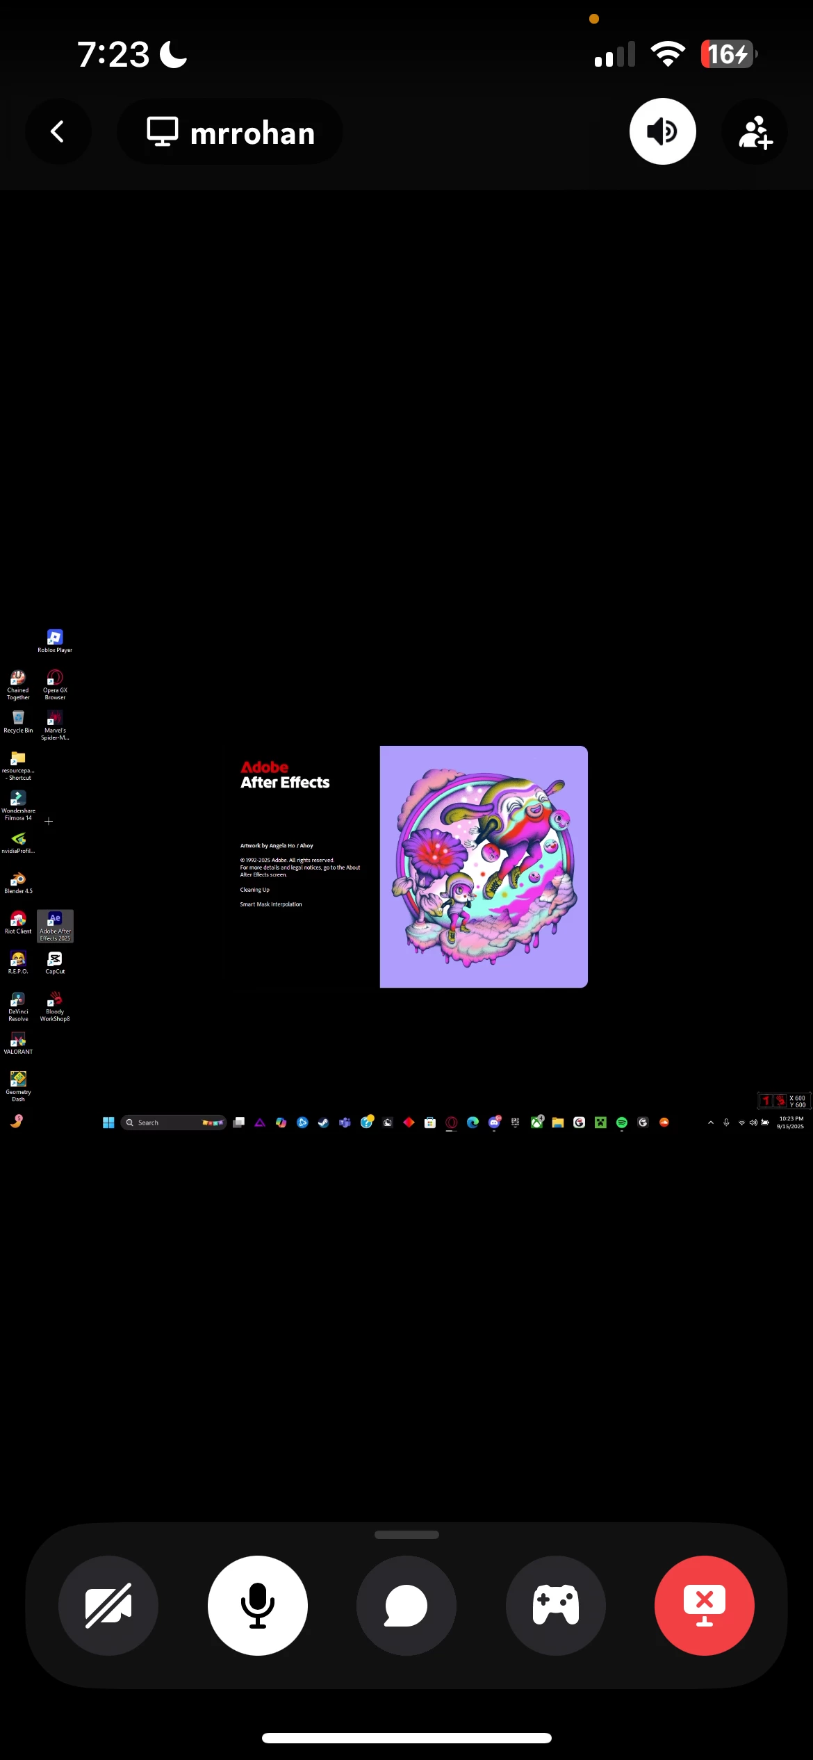813x1760 pixels.
Task: Open Opera GX from the taskbar
Action: click(x=452, y=1123)
